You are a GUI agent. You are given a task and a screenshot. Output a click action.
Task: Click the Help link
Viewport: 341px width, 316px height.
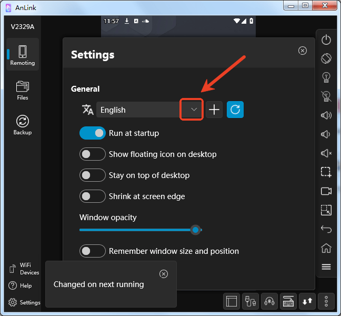[x=20, y=285]
